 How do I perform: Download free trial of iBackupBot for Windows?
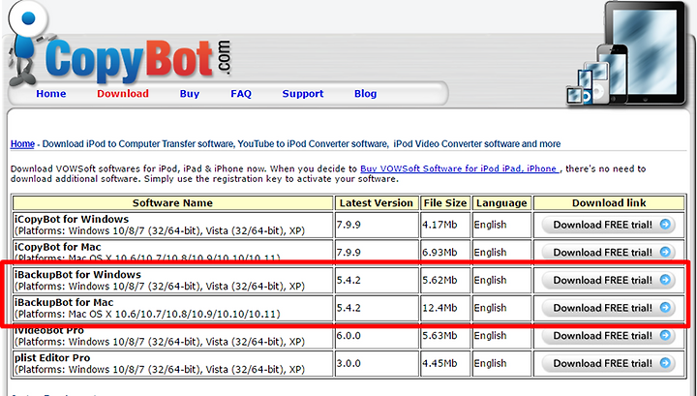609,280
